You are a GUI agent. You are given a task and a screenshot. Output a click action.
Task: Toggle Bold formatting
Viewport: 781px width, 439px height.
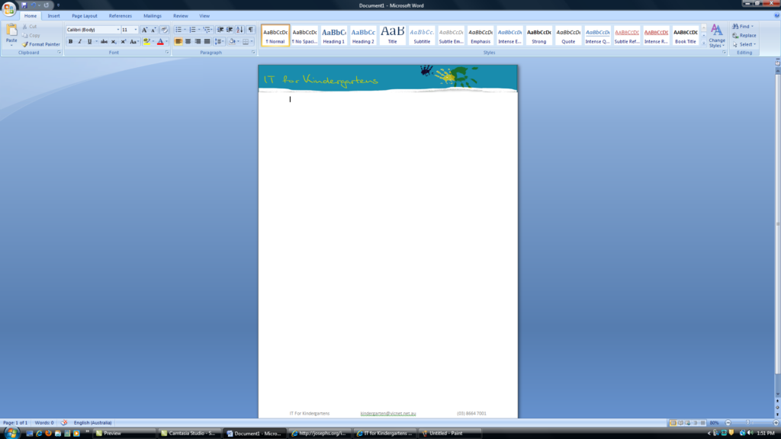(x=71, y=42)
